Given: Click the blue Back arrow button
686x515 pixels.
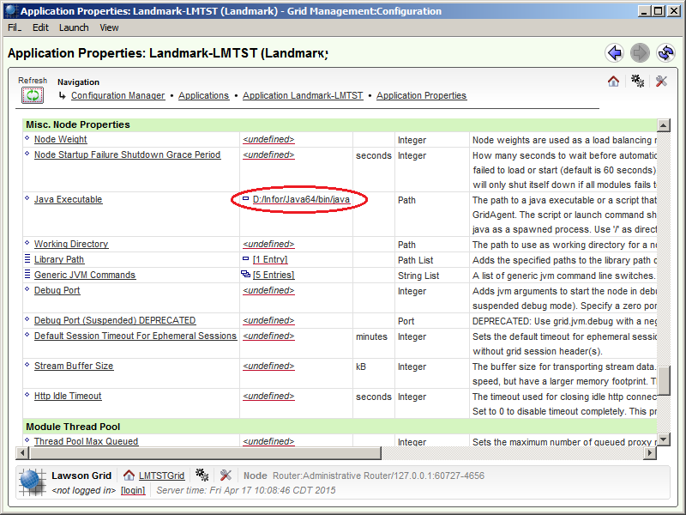Looking at the screenshot, I should click(x=614, y=53).
